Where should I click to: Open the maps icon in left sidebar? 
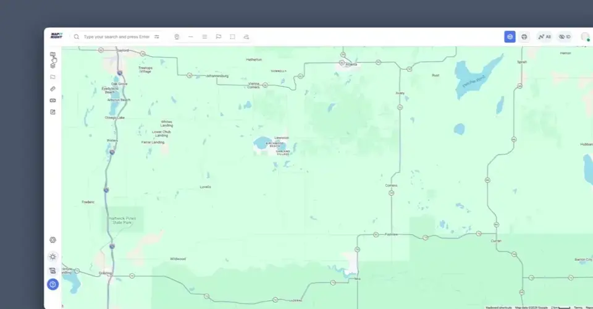pos(53,54)
